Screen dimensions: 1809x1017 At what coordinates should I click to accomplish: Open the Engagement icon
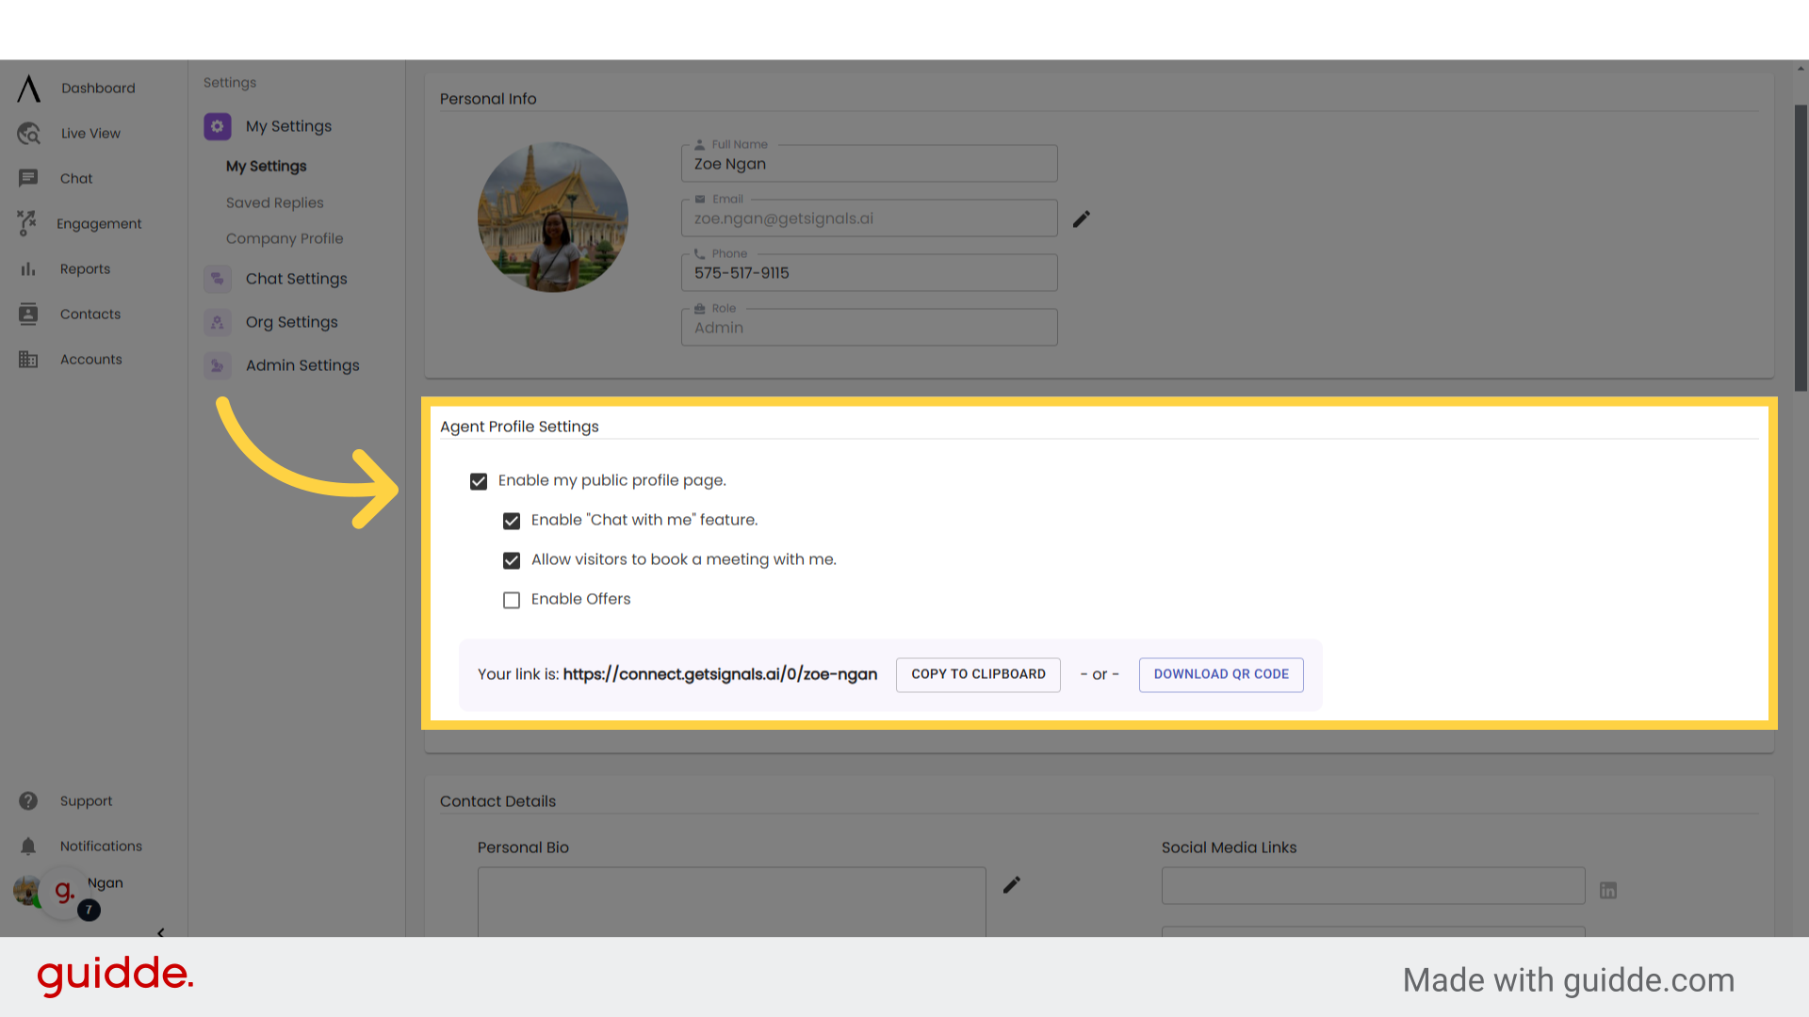tap(27, 223)
